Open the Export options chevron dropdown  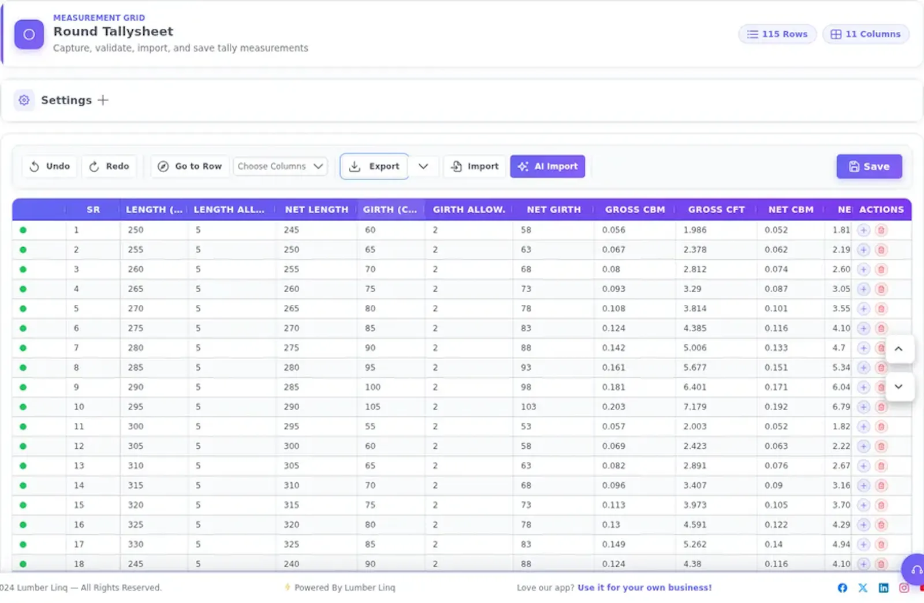423,166
